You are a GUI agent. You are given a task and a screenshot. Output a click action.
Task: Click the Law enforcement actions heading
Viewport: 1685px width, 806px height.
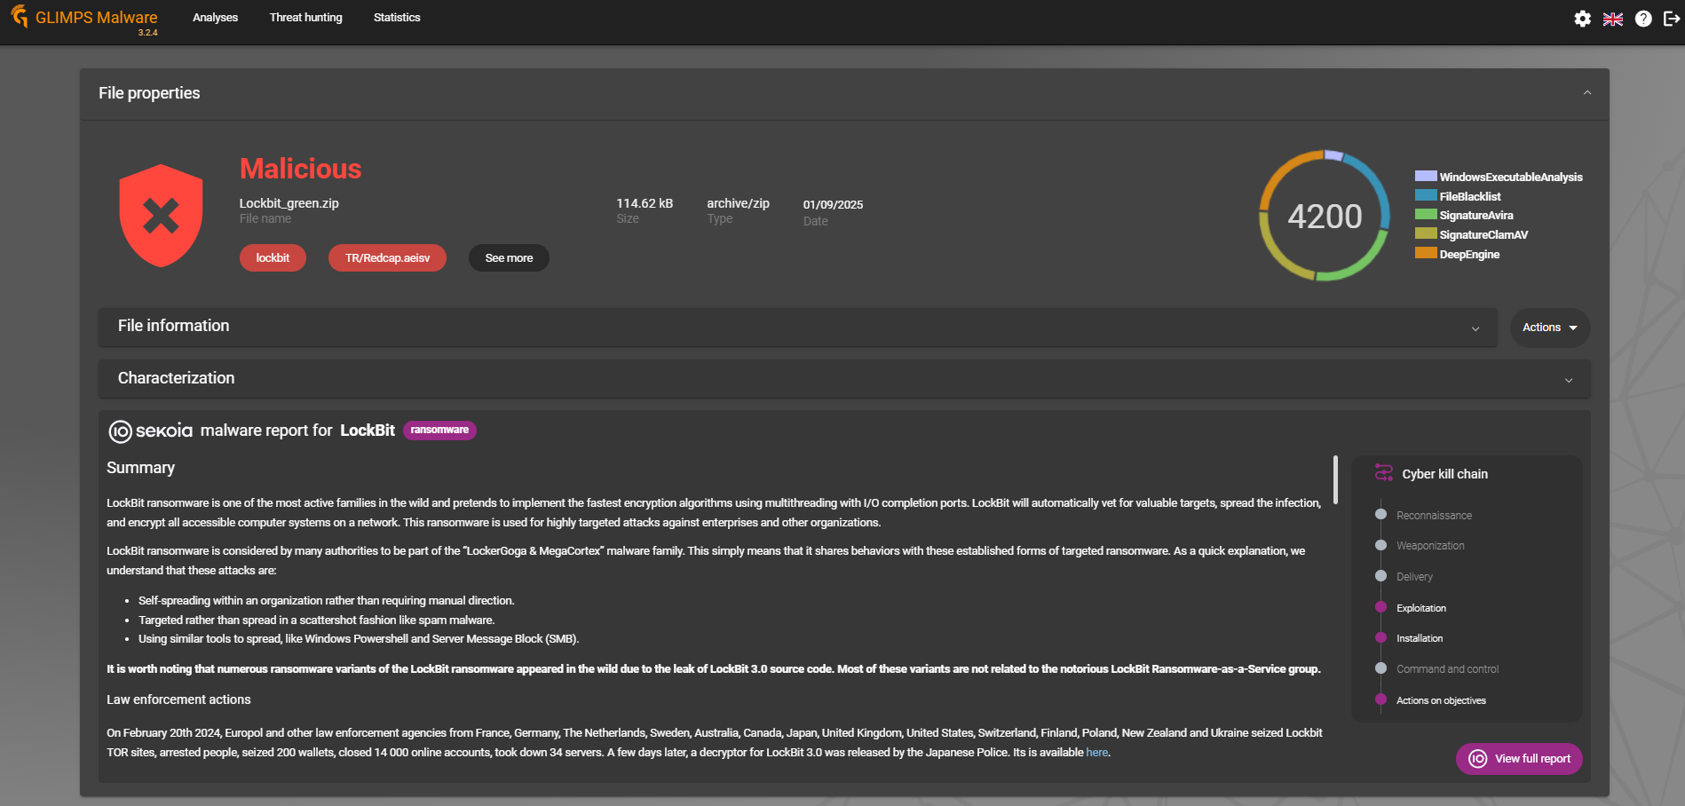click(x=178, y=699)
